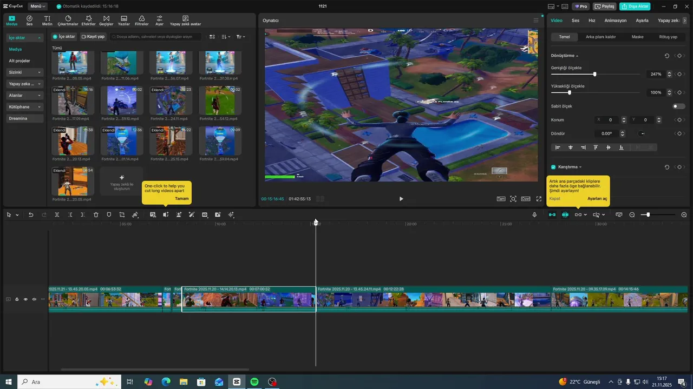
Task: Lock the main video track
Action: (17, 299)
